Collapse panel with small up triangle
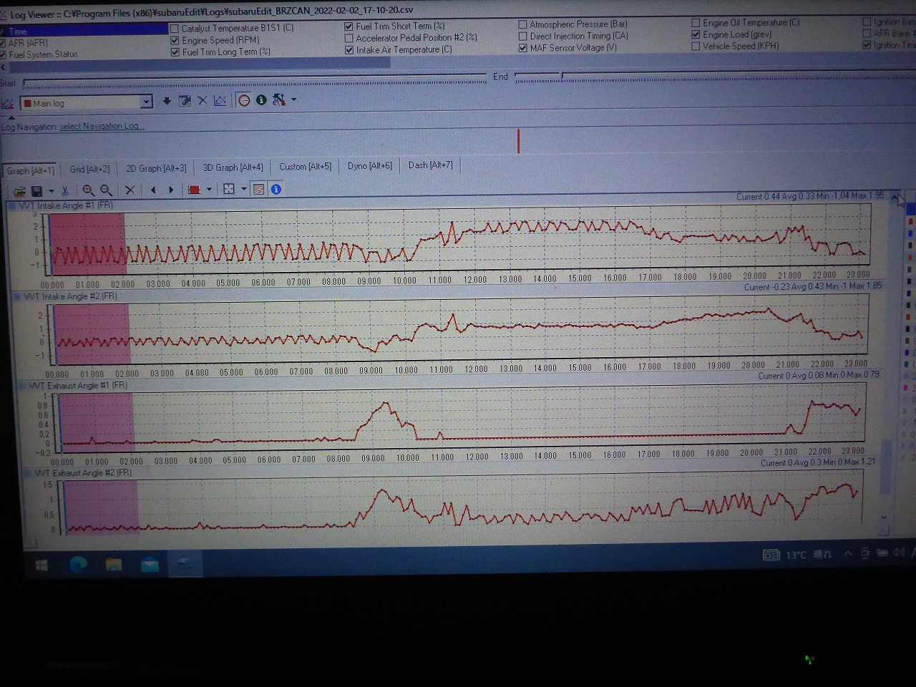 (10, 117)
